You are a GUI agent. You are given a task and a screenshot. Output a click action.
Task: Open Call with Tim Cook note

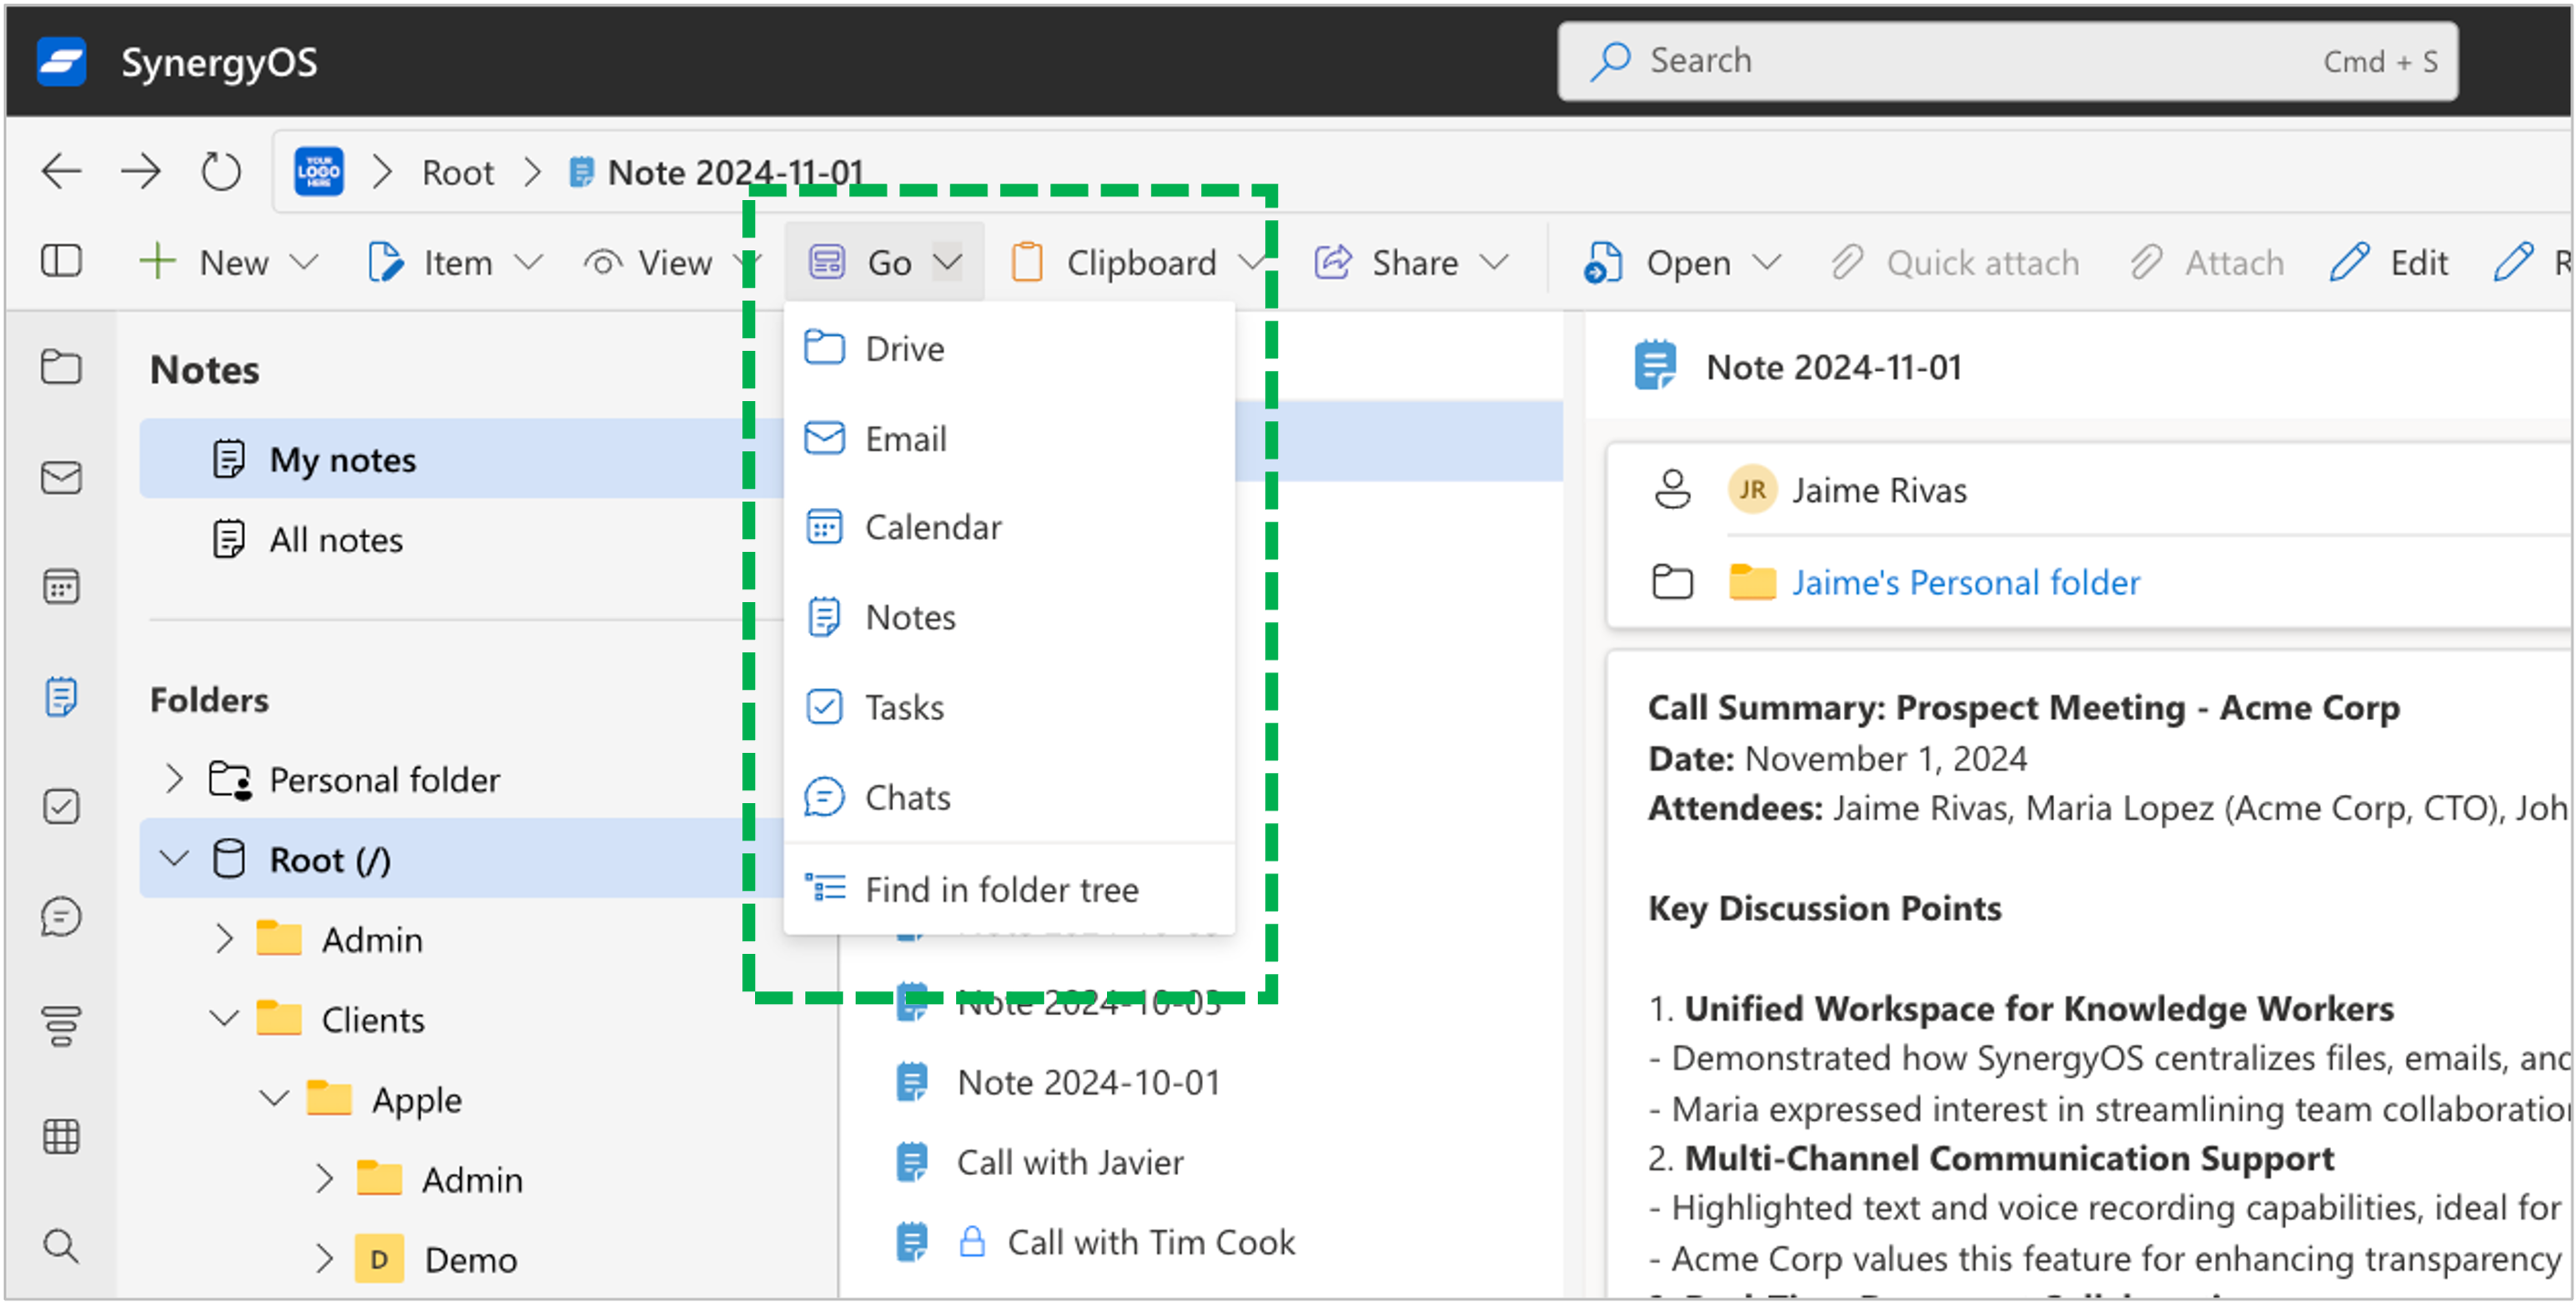1150,1242
